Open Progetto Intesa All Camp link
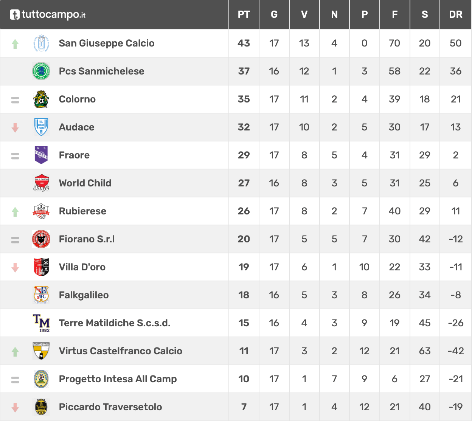The height and width of the screenshot is (422, 472). tap(118, 379)
